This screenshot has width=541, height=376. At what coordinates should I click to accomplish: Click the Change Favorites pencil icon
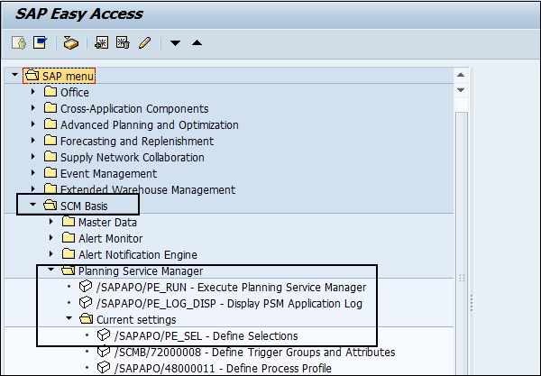pyautogui.click(x=144, y=42)
